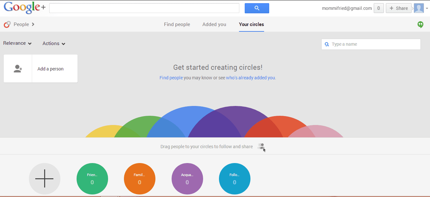Click the magnifier in Type a name box
430x197 pixels.
(x=327, y=44)
